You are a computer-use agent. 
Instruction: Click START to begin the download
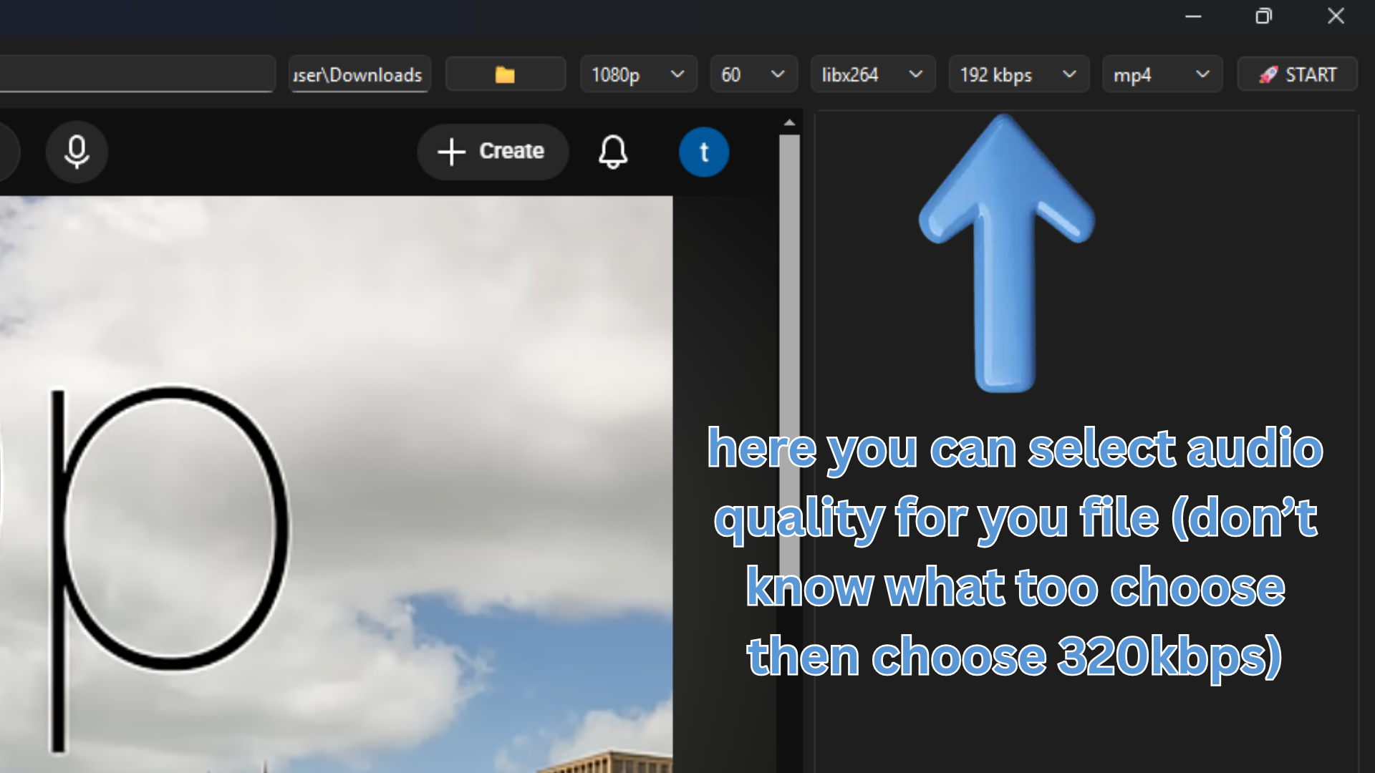click(1298, 74)
